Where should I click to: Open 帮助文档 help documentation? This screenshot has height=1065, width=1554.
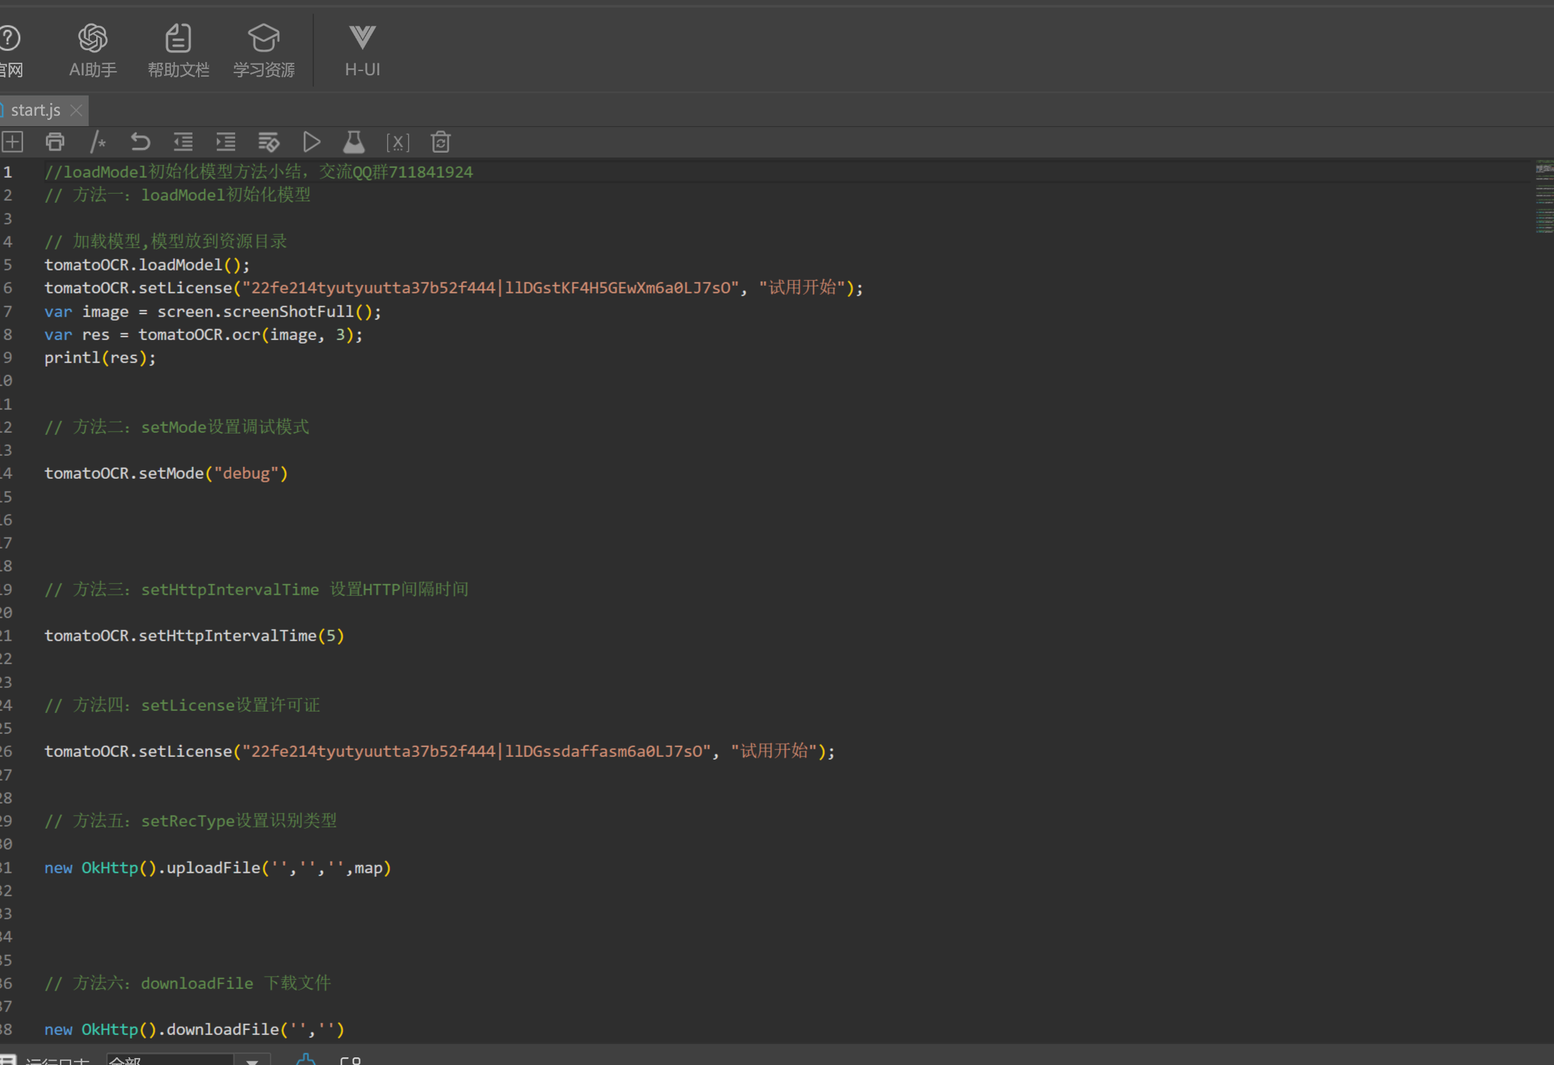(178, 50)
